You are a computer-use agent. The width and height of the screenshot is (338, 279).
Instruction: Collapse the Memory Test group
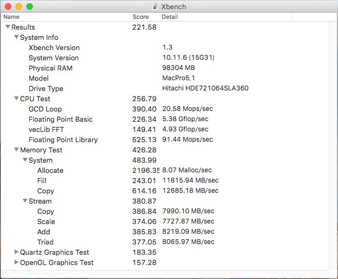coord(16,150)
